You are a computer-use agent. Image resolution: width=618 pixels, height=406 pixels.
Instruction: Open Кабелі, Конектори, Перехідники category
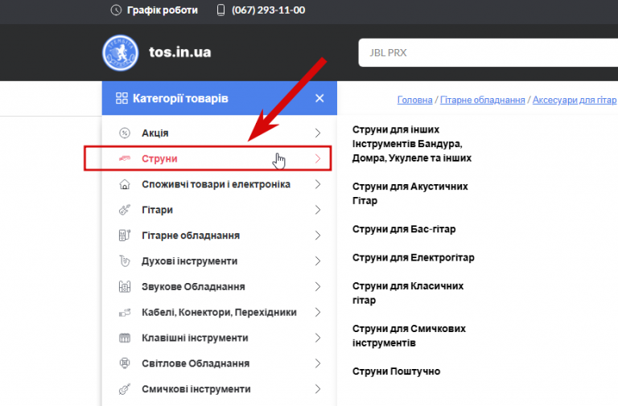pyautogui.click(x=219, y=312)
